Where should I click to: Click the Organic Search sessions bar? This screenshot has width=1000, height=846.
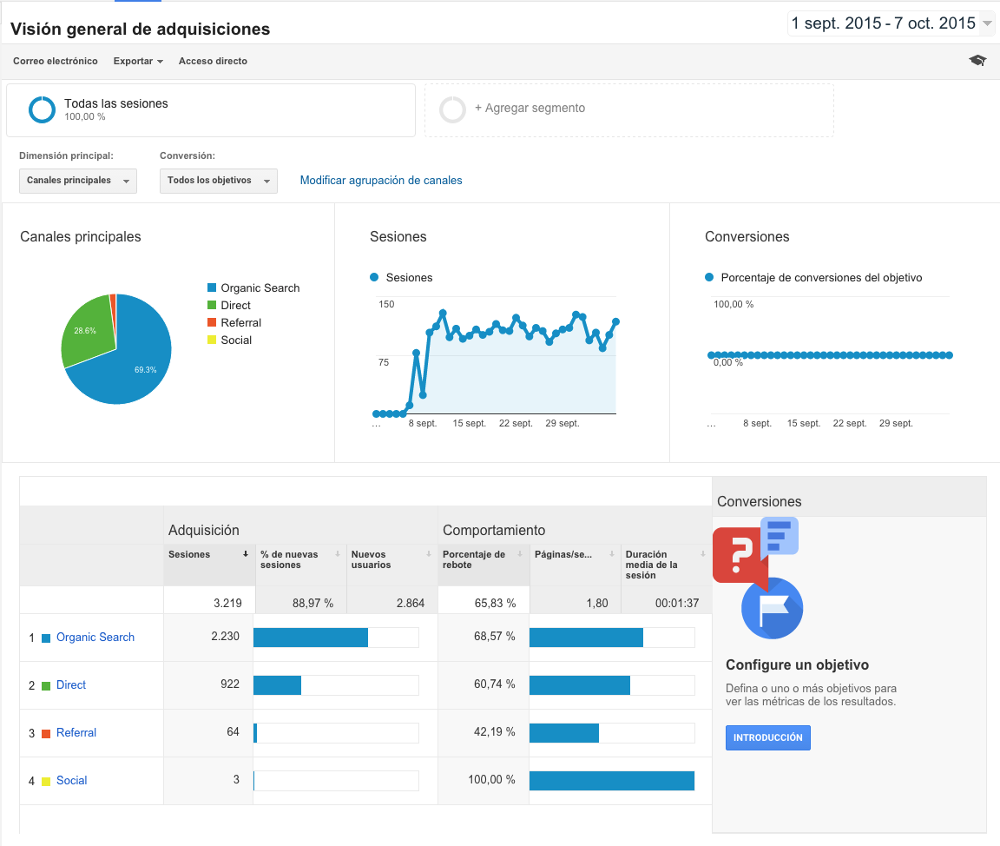[x=311, y=638]
